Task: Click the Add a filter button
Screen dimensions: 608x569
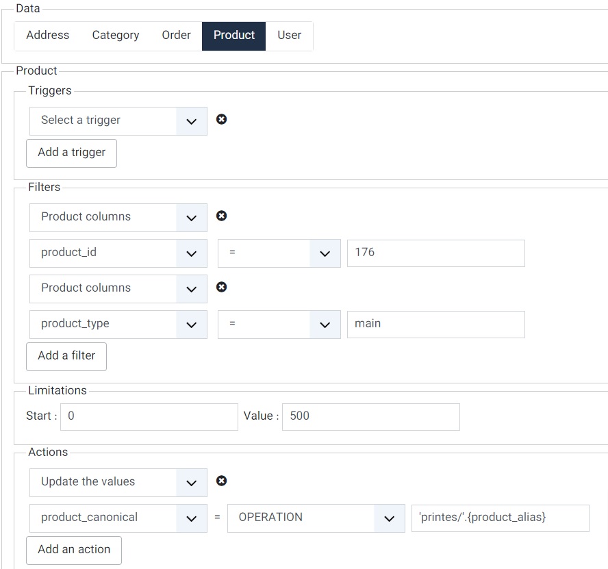Action: tap(66, 356)
